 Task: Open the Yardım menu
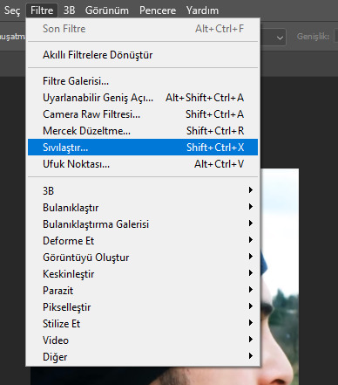pos(202,10)
